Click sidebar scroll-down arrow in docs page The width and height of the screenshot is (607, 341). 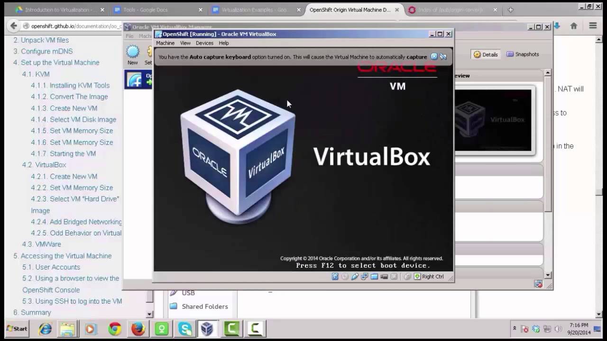(149, 314)
